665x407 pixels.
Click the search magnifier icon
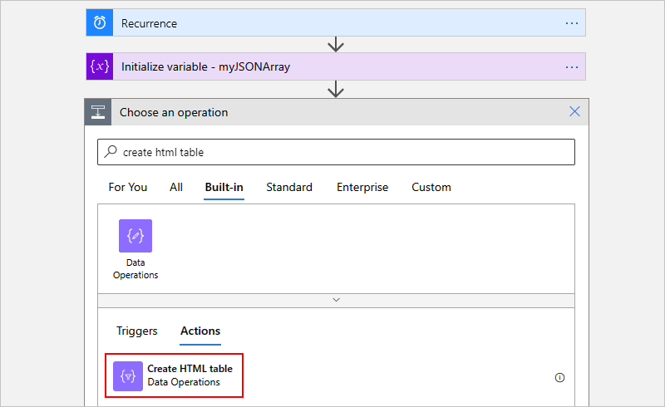point(111,152)
